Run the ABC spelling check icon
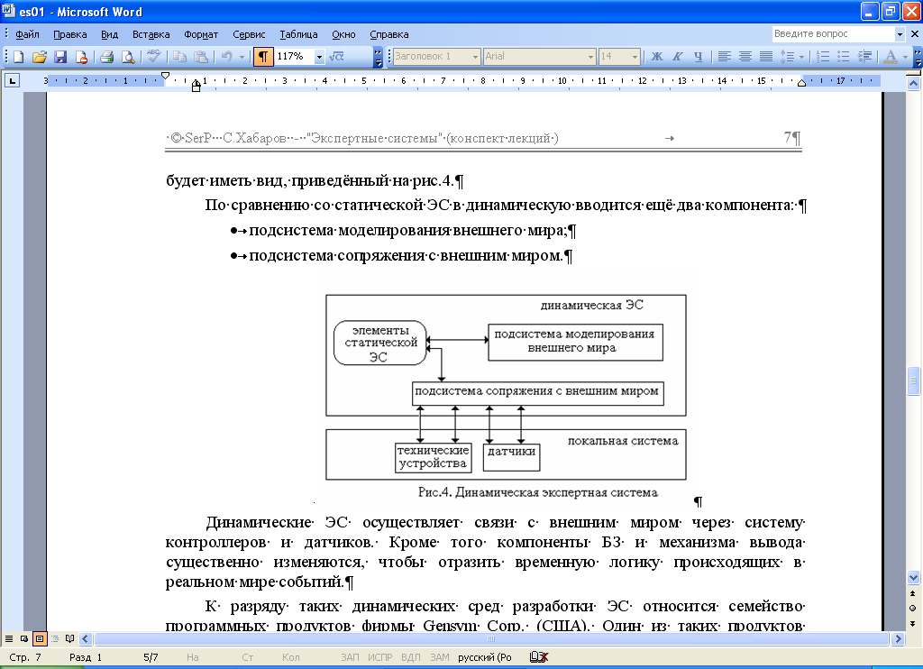This screenshot has height=669, width=923. (x=154, y=57)
